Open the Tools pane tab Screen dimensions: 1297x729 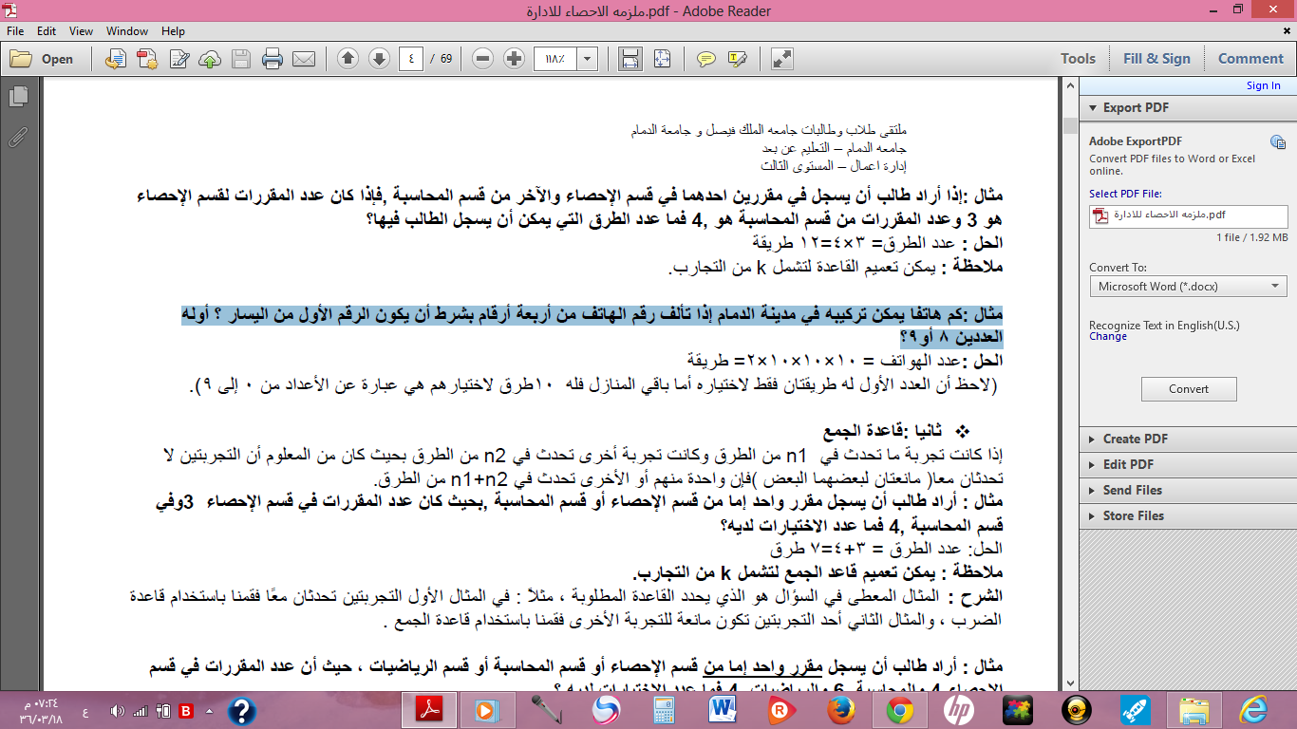(x=1078, y=59)
